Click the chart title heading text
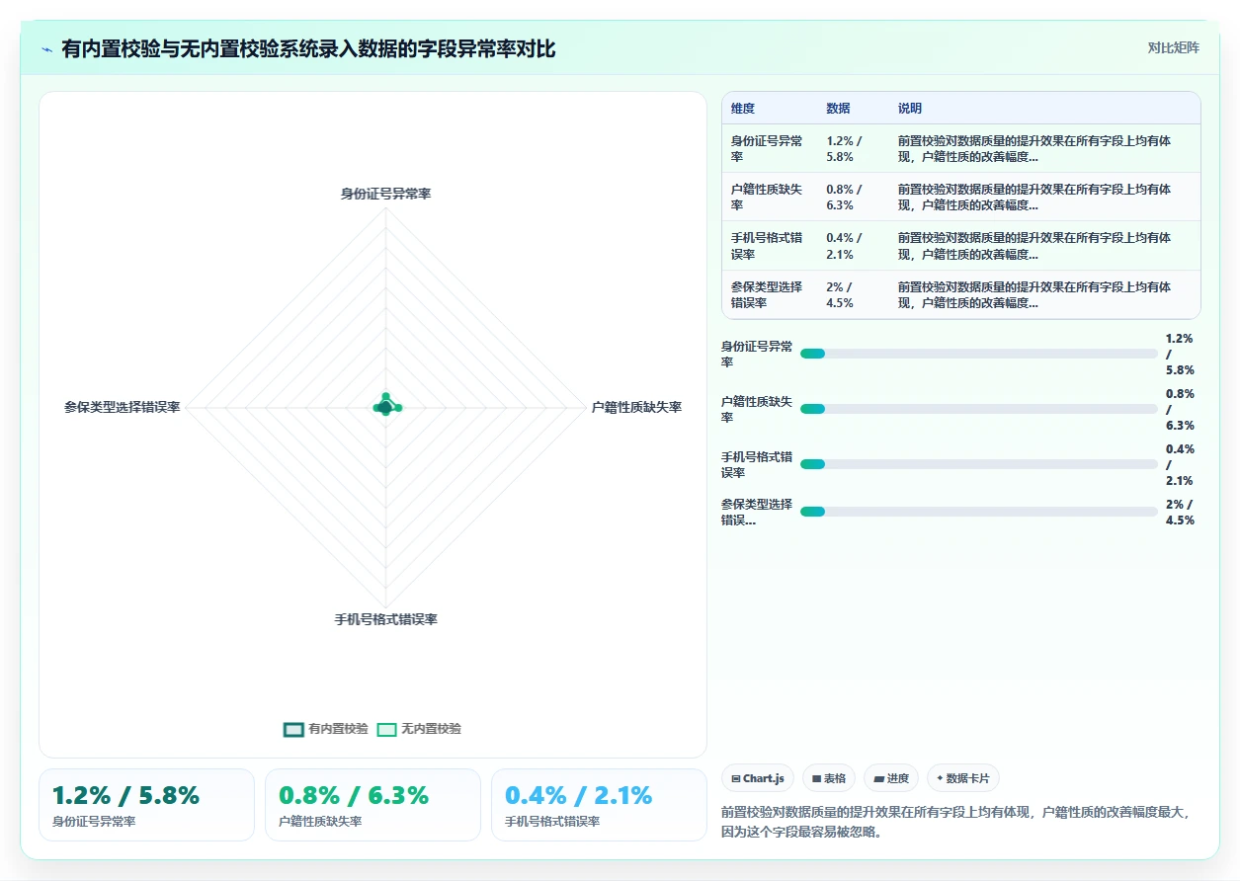1240x881 pixels. coord(308,48)
